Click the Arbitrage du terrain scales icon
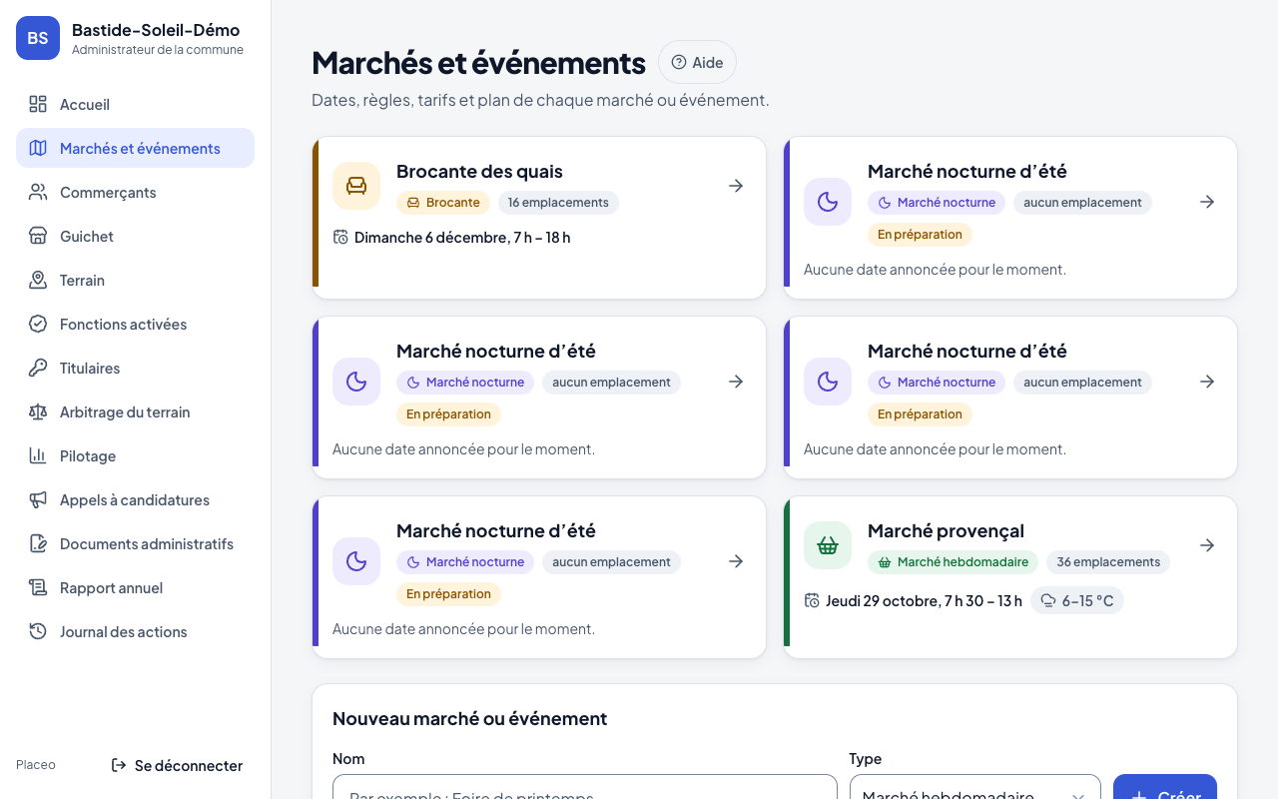Image resolution: width=1278 pixels, height=799 pixels. point(38,411)
